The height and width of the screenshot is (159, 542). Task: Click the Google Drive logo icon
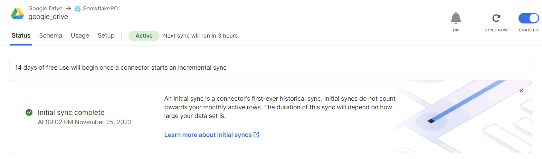click(x=17, y=13)
